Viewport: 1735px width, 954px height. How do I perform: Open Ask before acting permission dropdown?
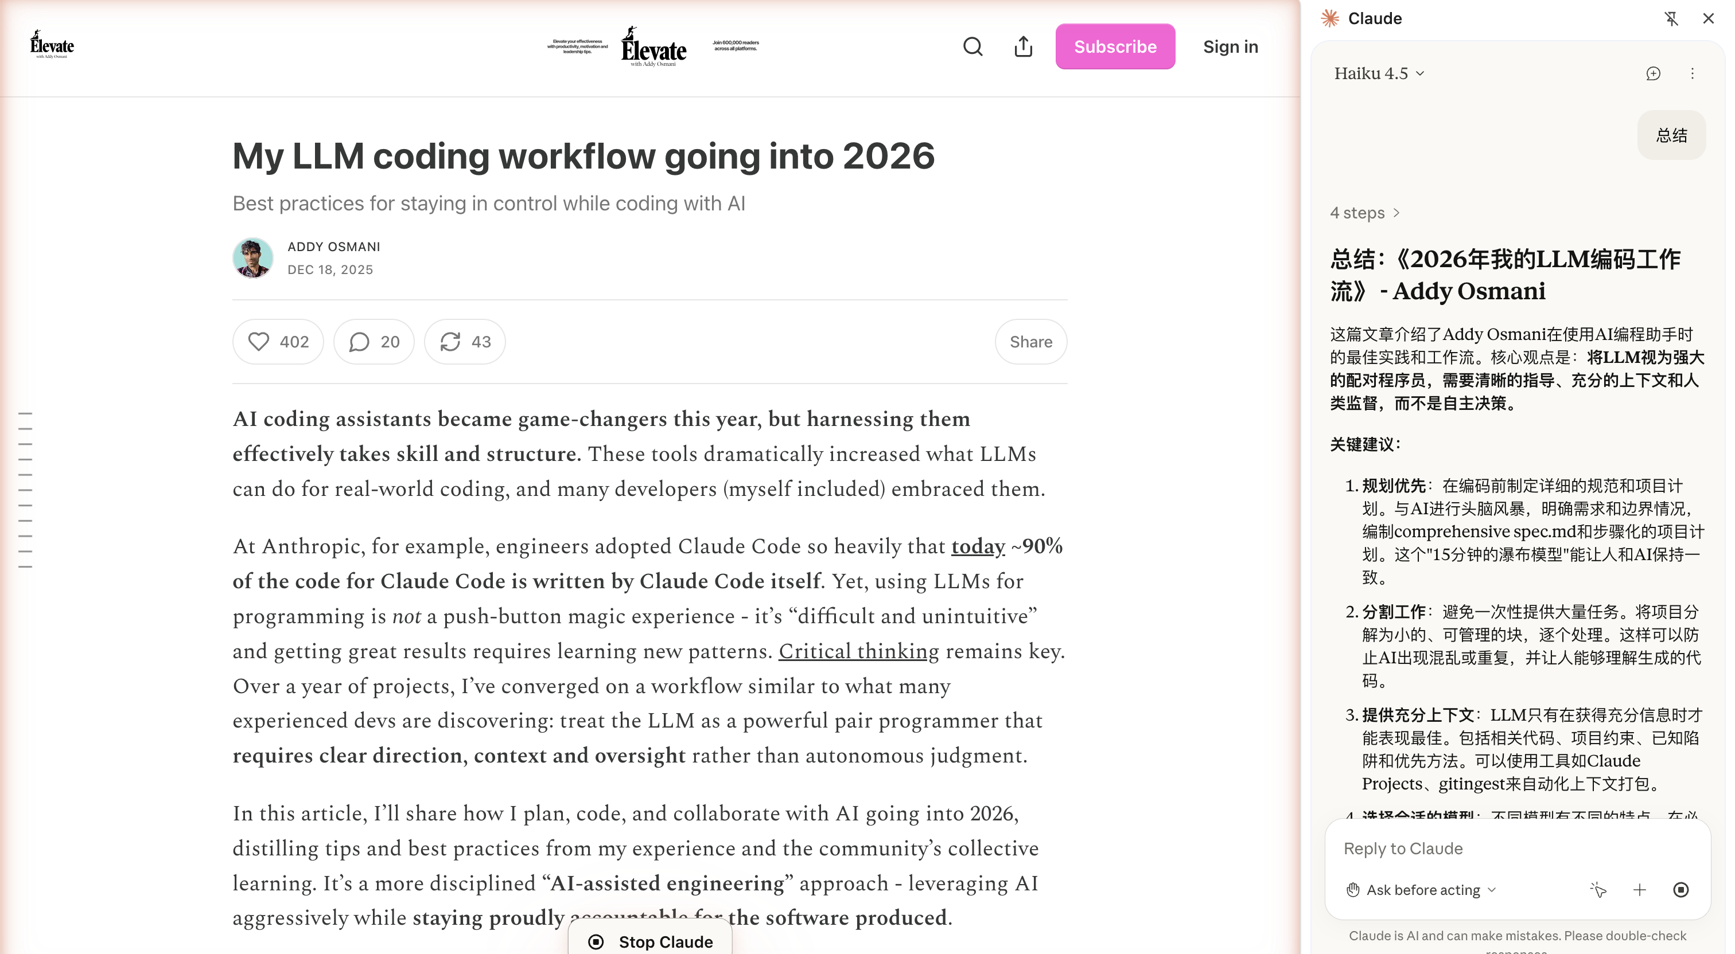(1422, 889)
